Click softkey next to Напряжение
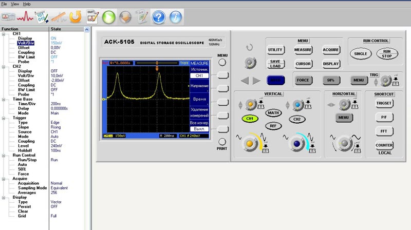 point(223,88)
